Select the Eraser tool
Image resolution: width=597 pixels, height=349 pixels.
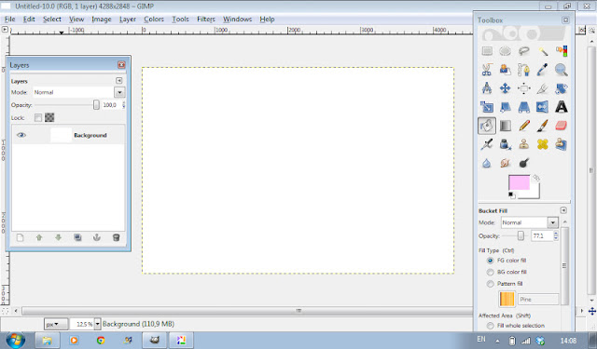pyautogui.click(x=562, y=126)
